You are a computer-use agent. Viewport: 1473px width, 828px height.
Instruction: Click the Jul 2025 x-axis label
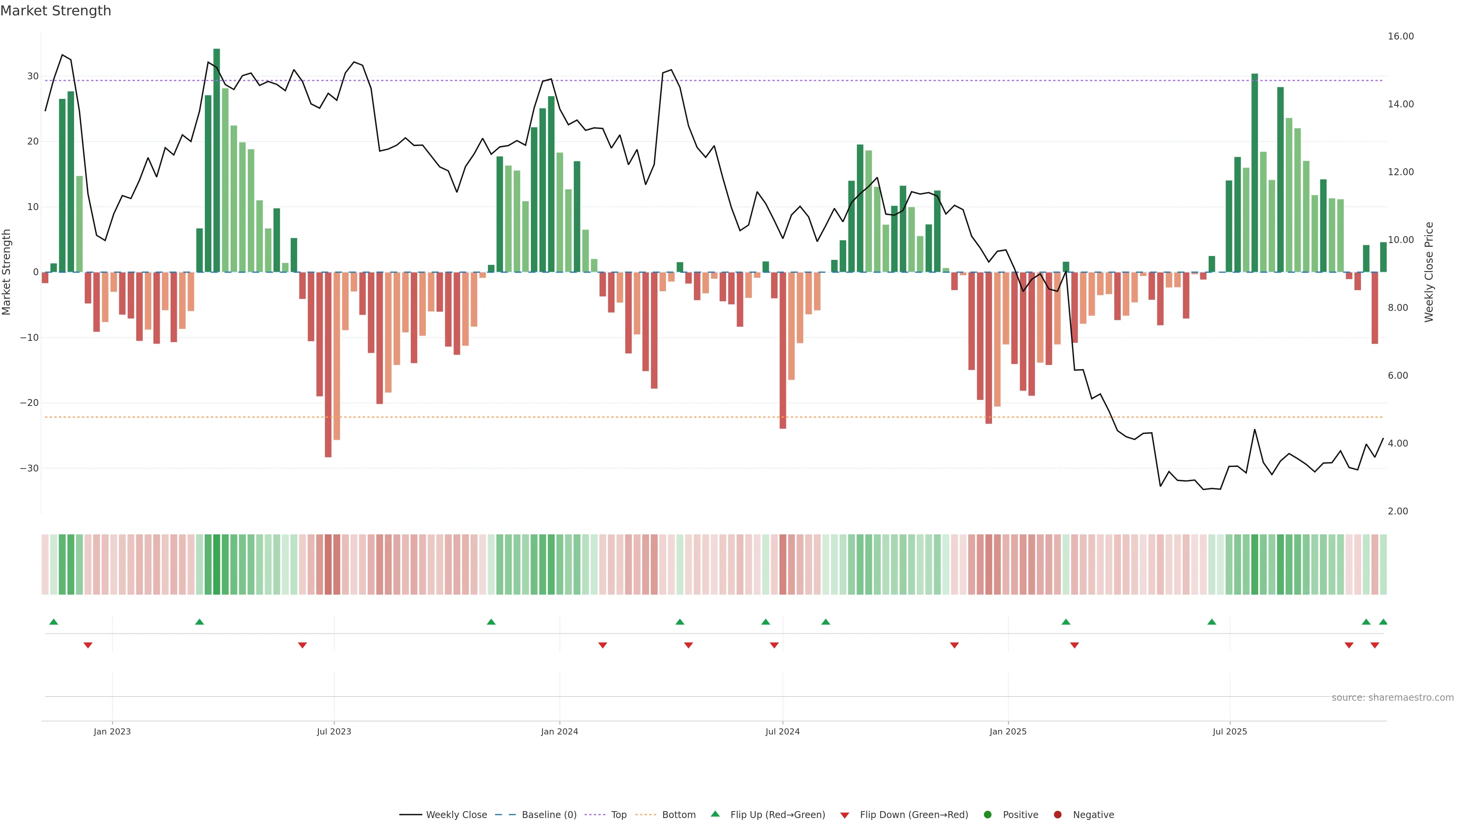[1229, 731]
